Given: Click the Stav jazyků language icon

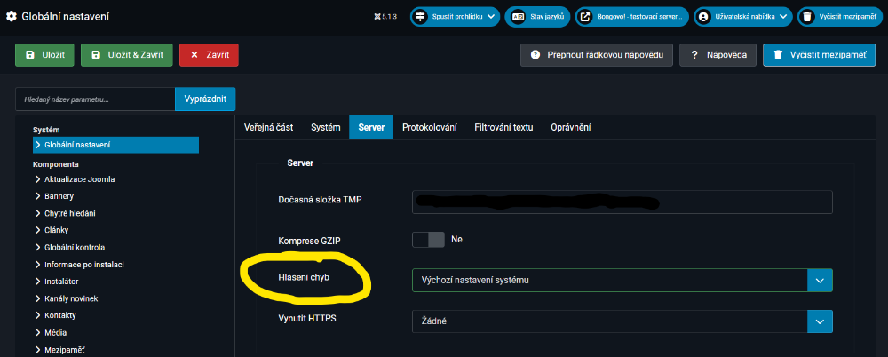Looking at the screenshot, I should tap(516, 17).
